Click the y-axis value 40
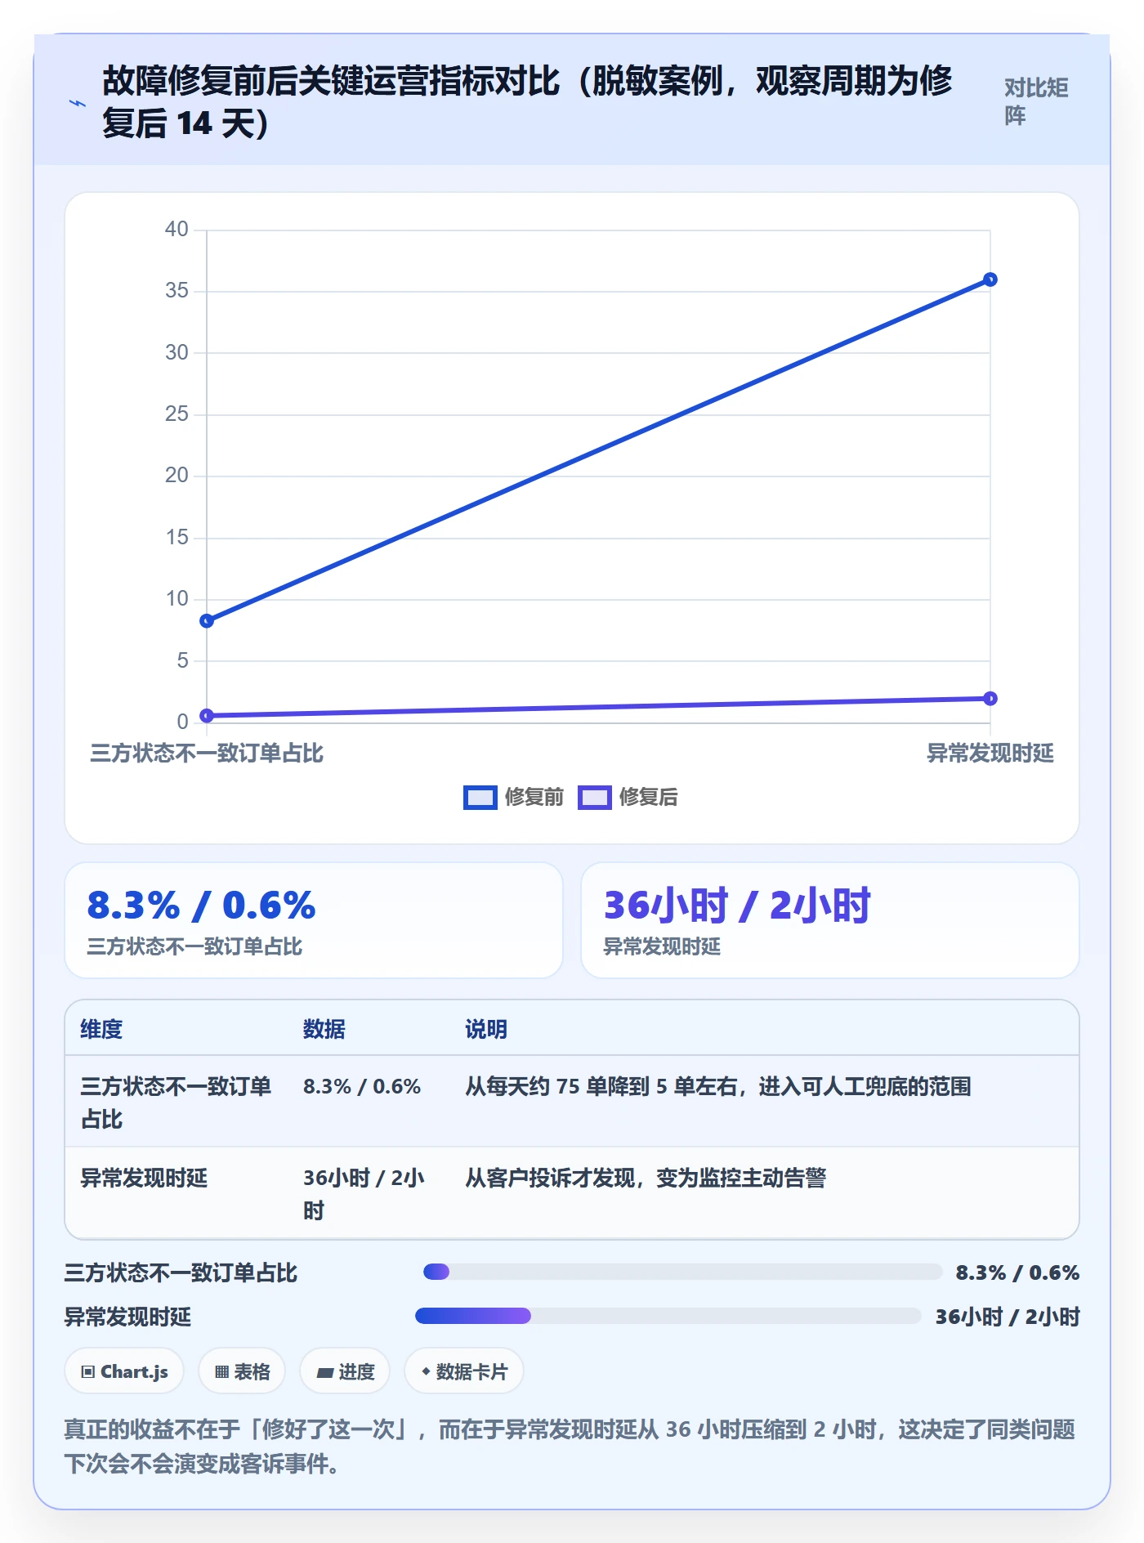 (177, 229)
